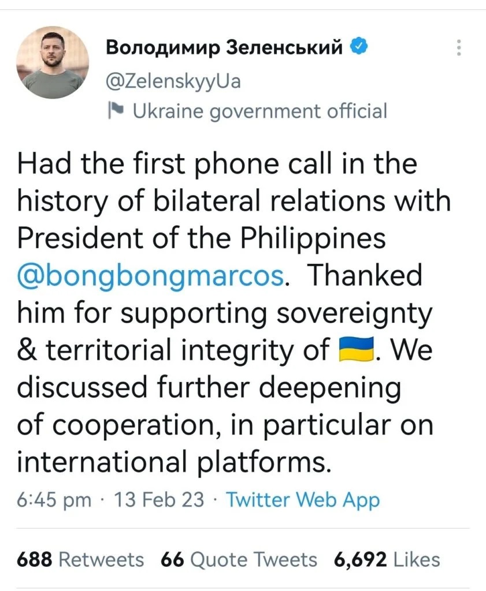This screenshot has width=486, height=591.
Task: View the 688 Retweets list
Action: click(x=80, y=559)
